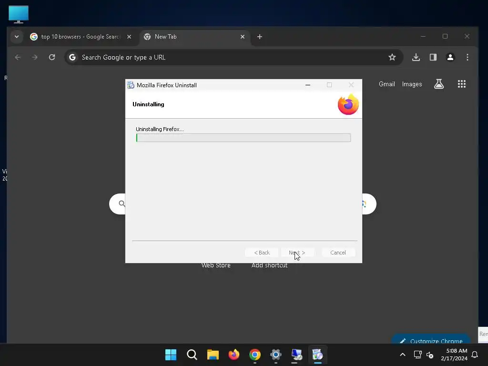Switch to the New Tab tab

click(195, 37)
